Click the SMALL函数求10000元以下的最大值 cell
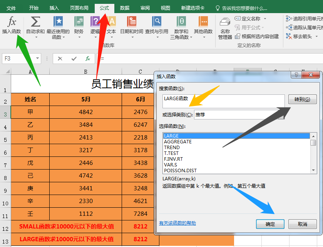Viewport: 323px width, 247px height. pyautogui.click(x=67, y=227)
